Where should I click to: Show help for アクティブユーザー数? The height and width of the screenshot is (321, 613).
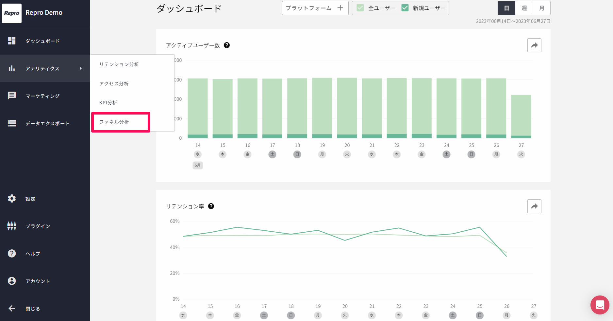pyautogui.click(x=227, y=45)
